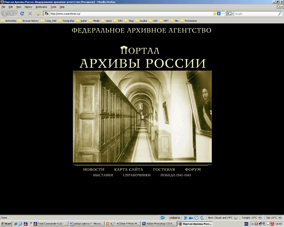The height and width of the screenshot is (227, 284).
Task: Click the Zotero status bar icon
Action: (x=174, y=218)
